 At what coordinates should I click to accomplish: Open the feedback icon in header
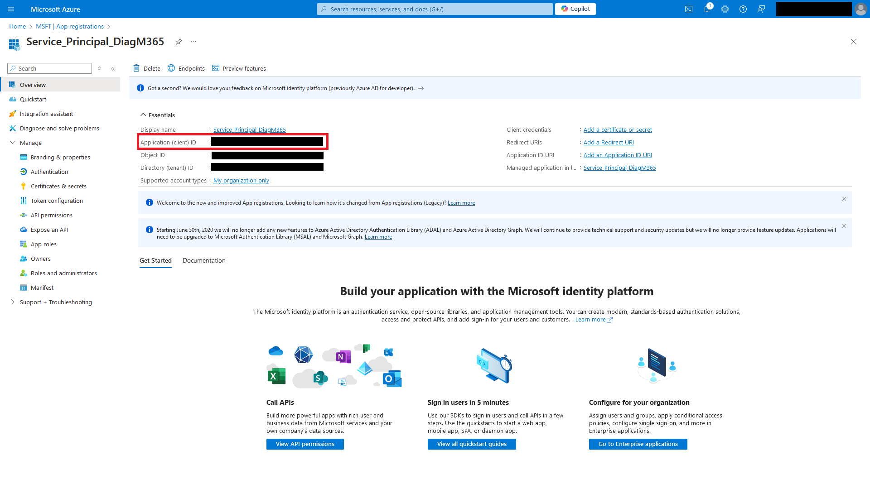(x=761, y=9)
